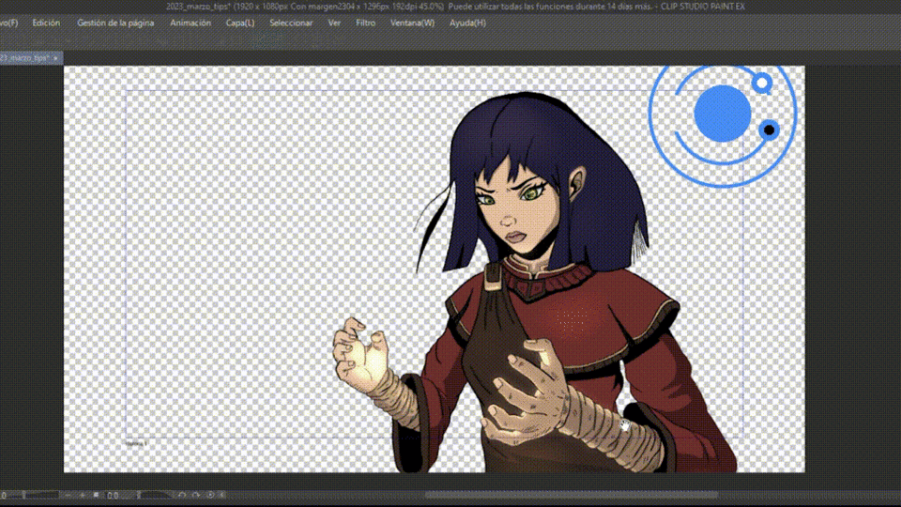The width and height of the screenshot is (901, 507).
Task: Open the Capa(L) menu
Action: pos(240,23)
